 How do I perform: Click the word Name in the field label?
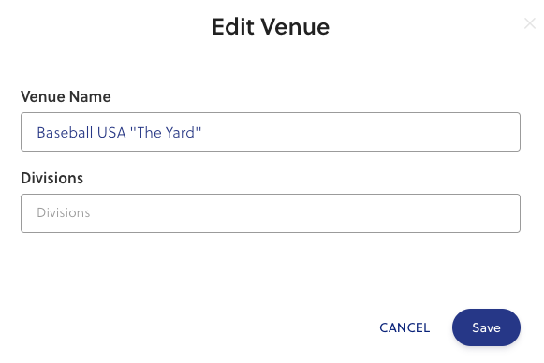[x=90, y=96]
